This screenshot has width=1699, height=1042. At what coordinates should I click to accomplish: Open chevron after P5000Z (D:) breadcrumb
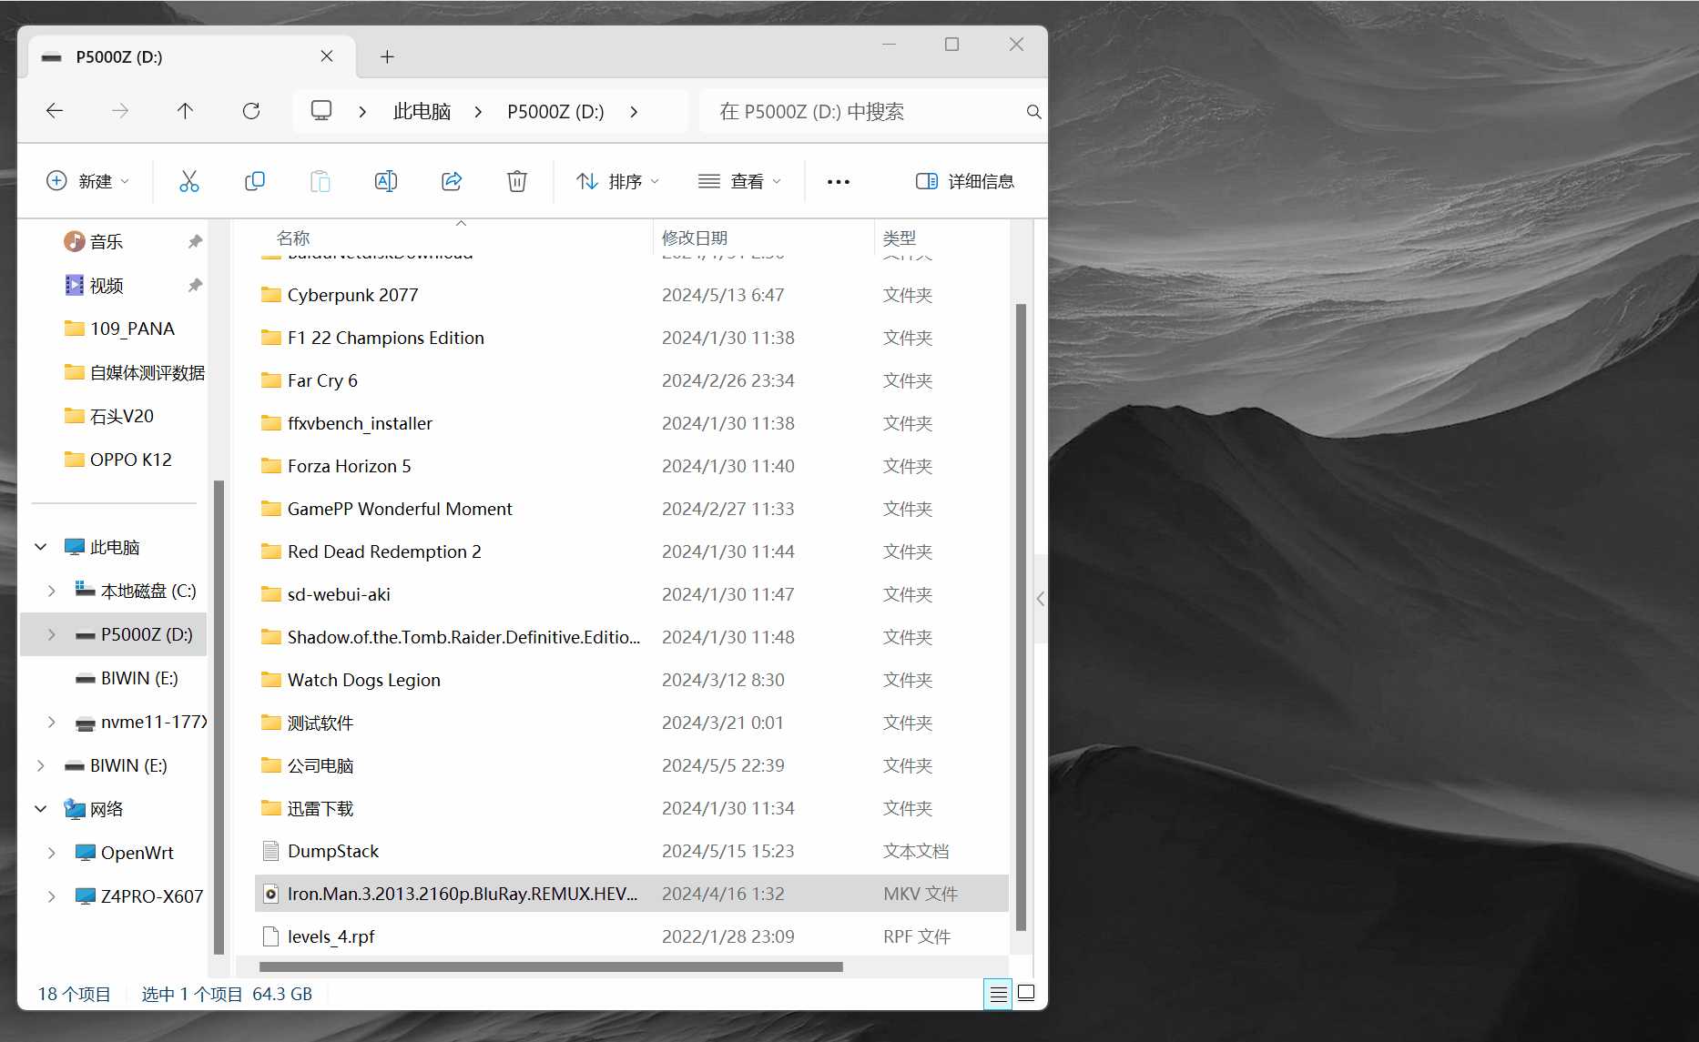click(634, 111)
